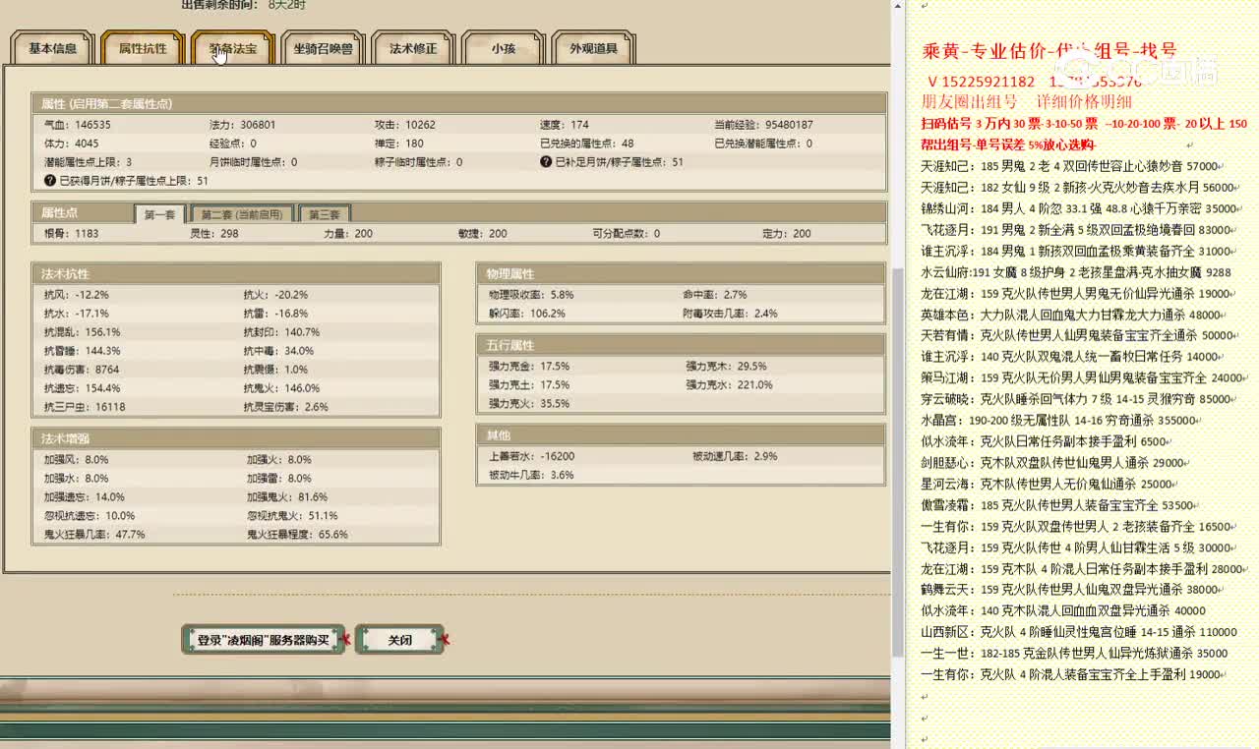Click the 穿云破晓 克火队 85000 listing
The height and width of the screenshot is (749, 1259).
point(1076,399)
